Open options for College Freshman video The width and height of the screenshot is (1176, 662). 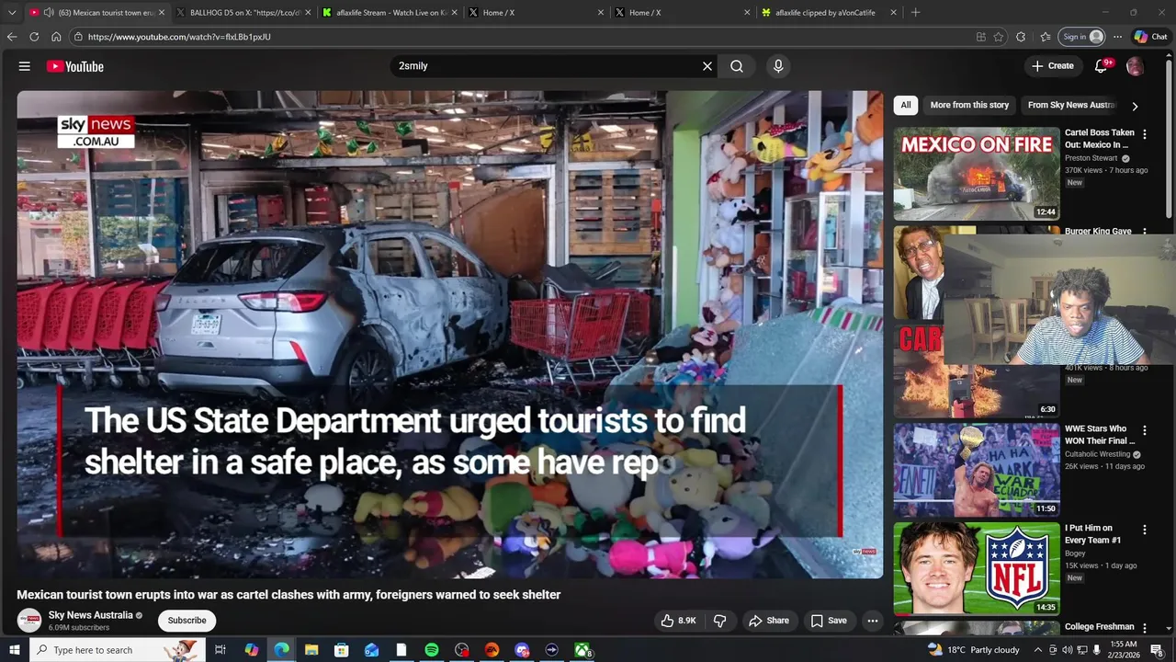[1145, 628]
